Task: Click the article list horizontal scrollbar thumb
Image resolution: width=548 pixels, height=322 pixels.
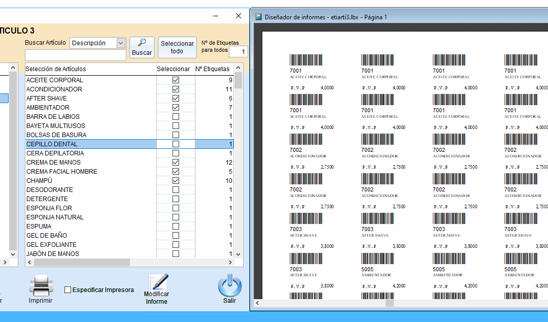Action: pos(82,262)
